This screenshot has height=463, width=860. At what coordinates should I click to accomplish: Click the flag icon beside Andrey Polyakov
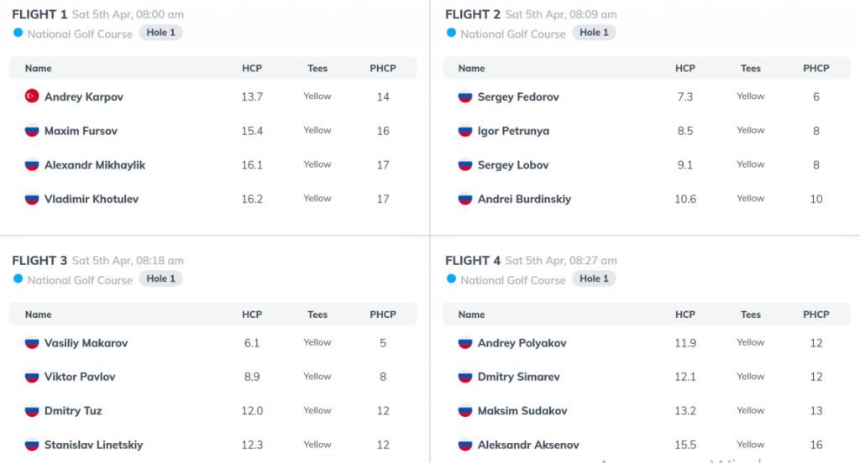pos(465,342)
